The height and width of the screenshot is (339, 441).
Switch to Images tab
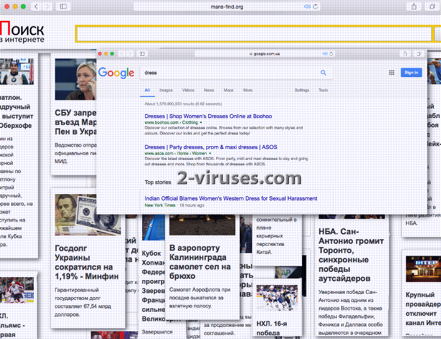(x=166, y=90)
